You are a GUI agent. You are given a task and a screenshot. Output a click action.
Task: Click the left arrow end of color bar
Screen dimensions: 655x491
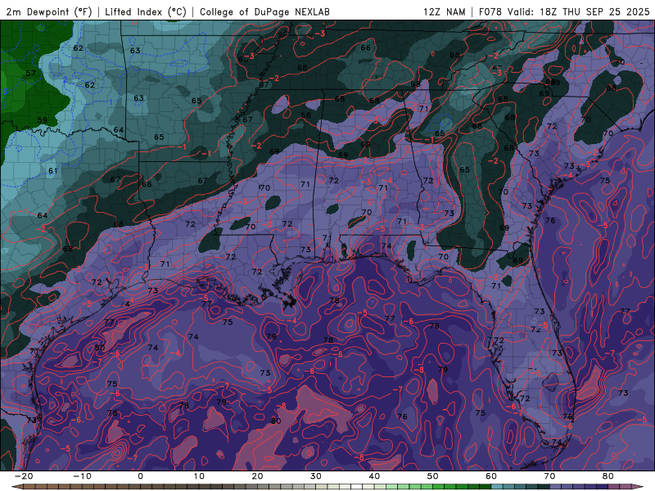16,487
